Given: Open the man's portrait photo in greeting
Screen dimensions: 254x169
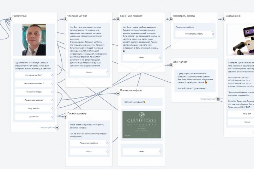Looking at the screenshot, I should [34, 40].
